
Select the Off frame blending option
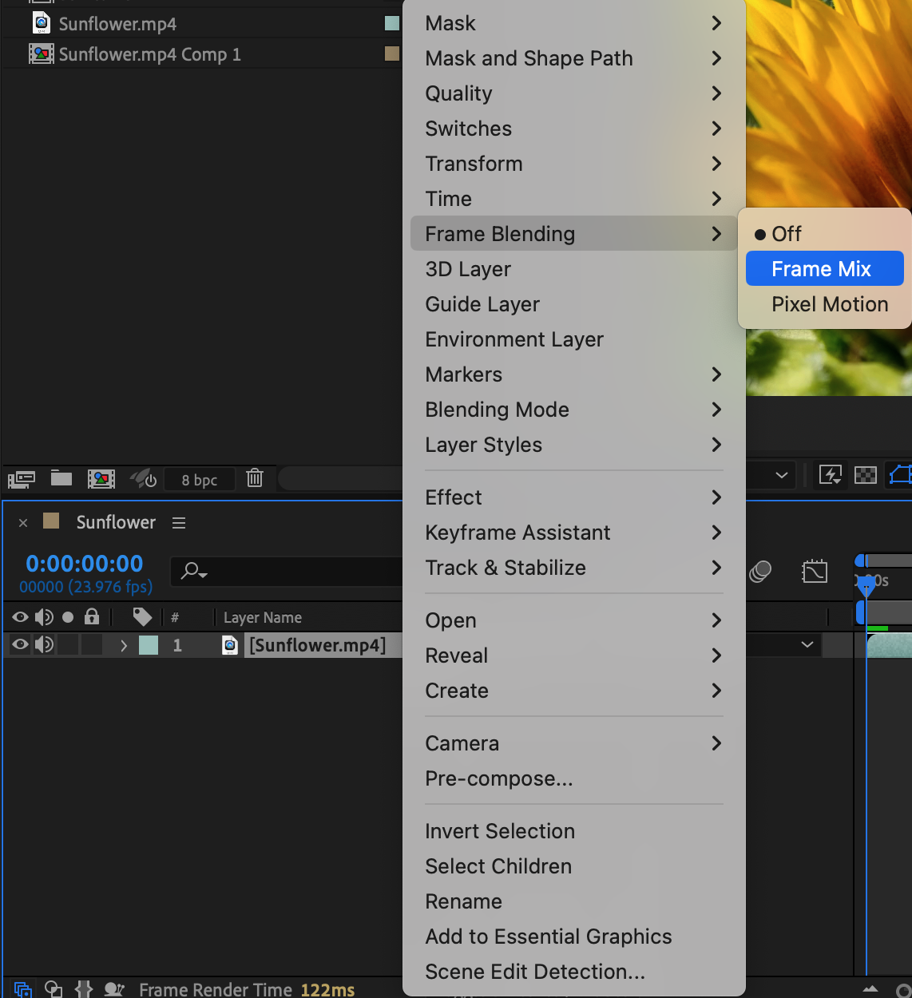pos(787,234)
